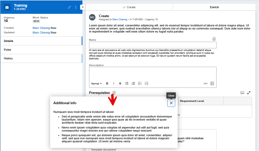Increase indent in Description editor
Screen dimensions: 259x151
tap(140, 83)
